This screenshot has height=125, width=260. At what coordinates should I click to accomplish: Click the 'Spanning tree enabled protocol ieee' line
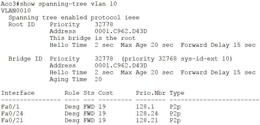(74, 17)
